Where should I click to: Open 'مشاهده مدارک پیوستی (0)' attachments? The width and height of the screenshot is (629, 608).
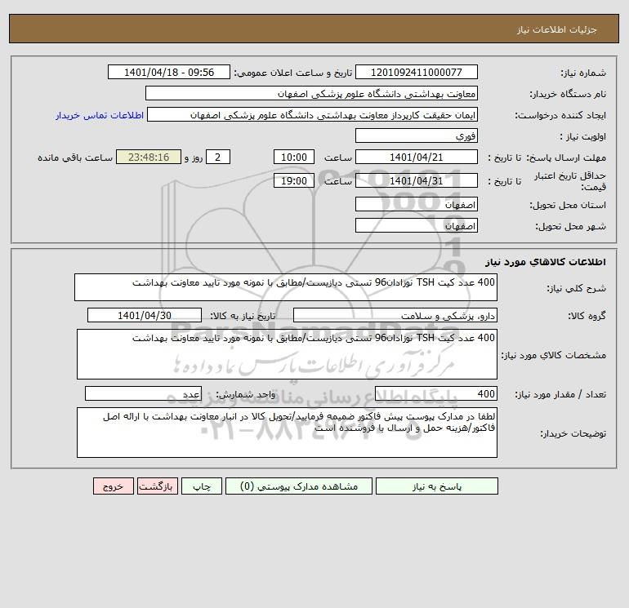click(x=299, y=486)
